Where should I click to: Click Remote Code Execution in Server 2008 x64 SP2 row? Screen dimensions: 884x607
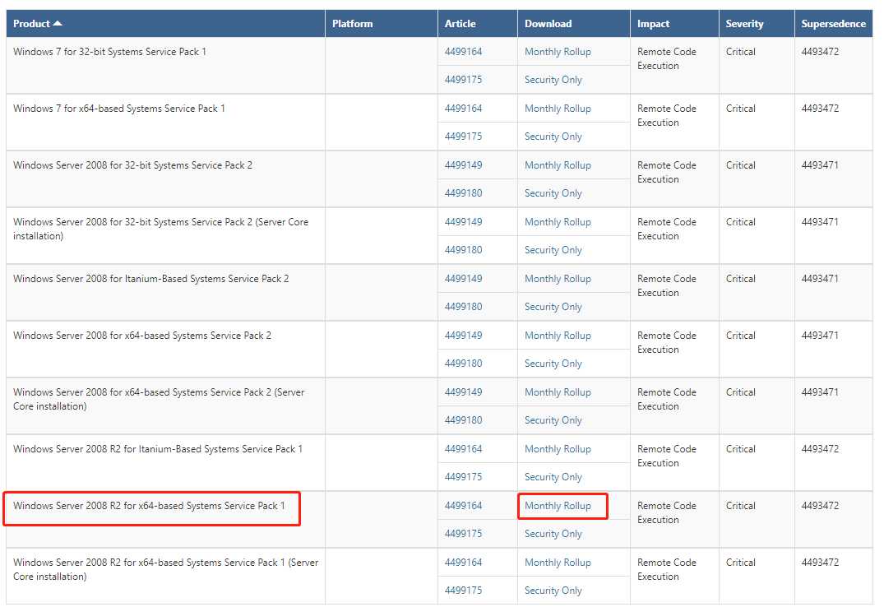(666, 342)
